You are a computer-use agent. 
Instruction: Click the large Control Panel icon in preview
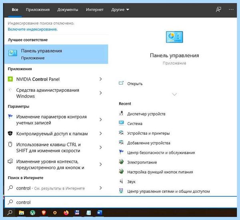tap(174, 37)
